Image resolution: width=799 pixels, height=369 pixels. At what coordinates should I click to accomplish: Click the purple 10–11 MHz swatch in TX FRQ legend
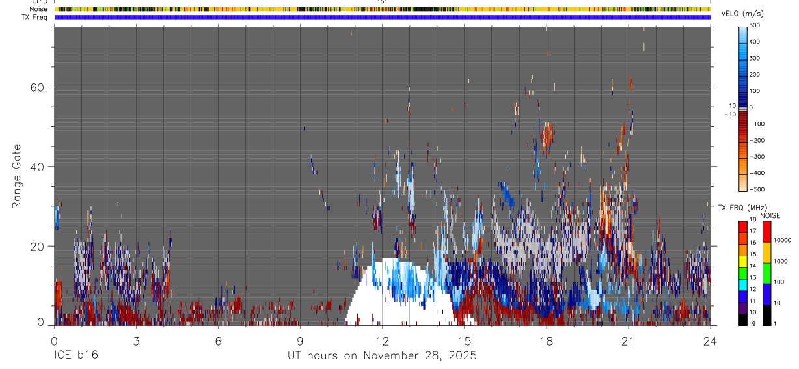(743, 307)
